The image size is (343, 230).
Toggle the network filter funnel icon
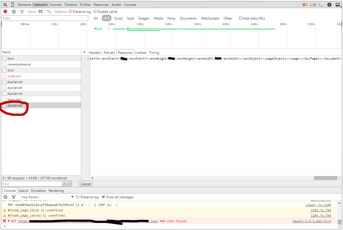[22, 11]
